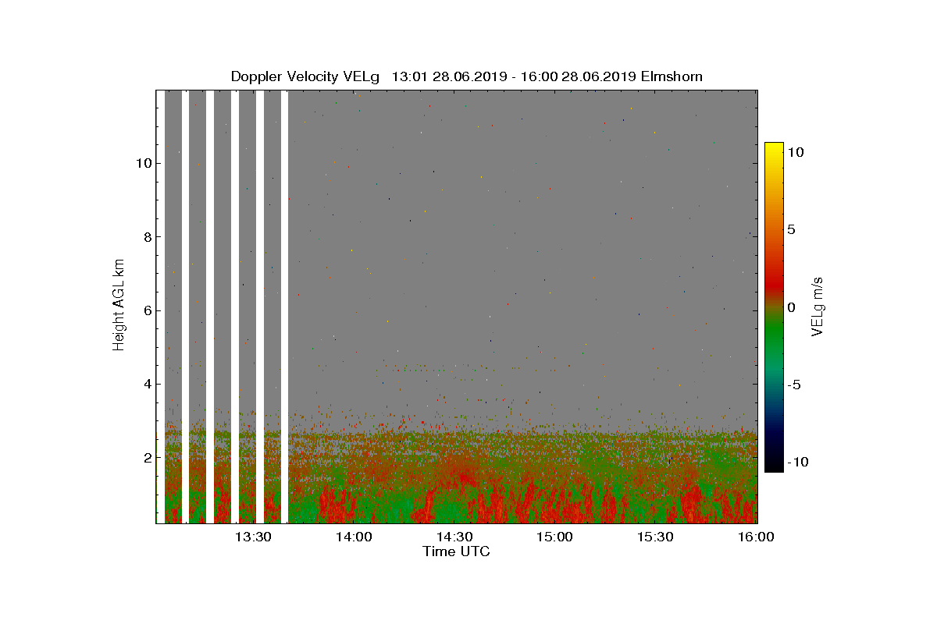The height and width of the screenshot is (624, 937).
Task: Click the colorbar value label 5
Action: click(791, 230)
